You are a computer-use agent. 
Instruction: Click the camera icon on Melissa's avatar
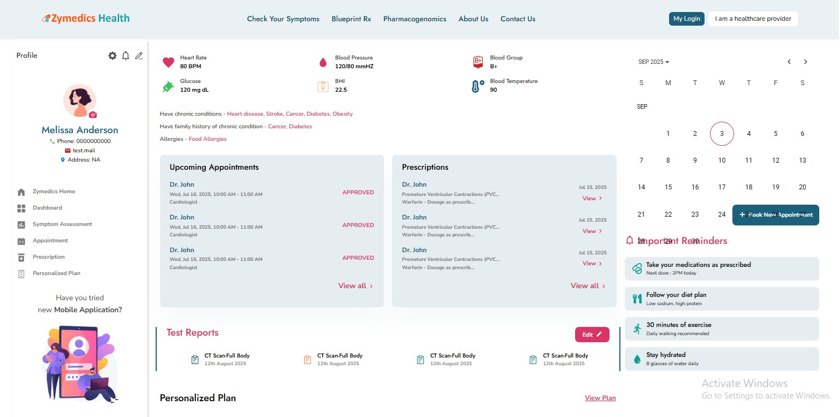tap(93, 115)
